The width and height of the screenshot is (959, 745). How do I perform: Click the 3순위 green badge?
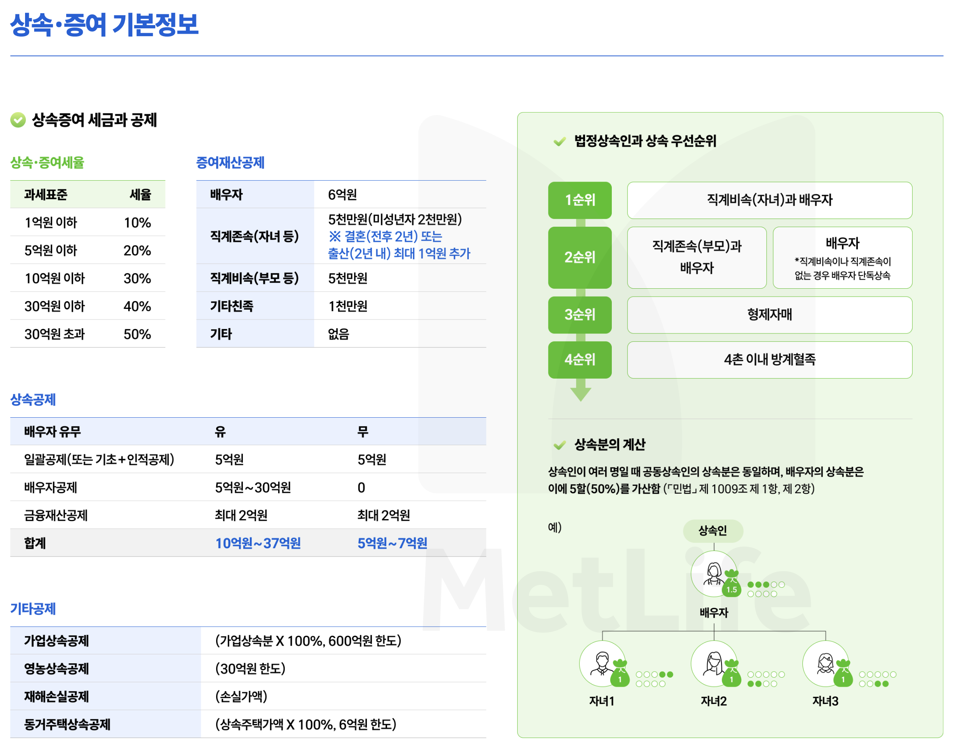tap(580, 315)
